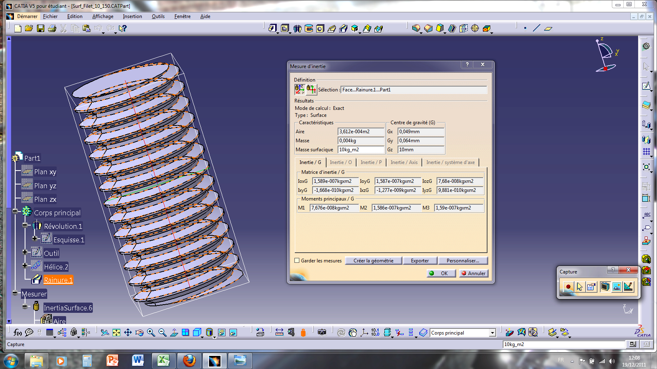Screen dimensions: 657x369
Task: Open the Insertion menu
Action: coord(132,16)
